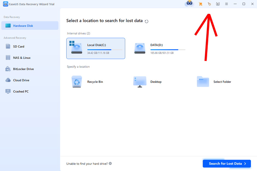This screenshot has height=171, width=257.
Task: Click the 185.66 GB/931.51 GB size text
Action: [x=162, y=53]
